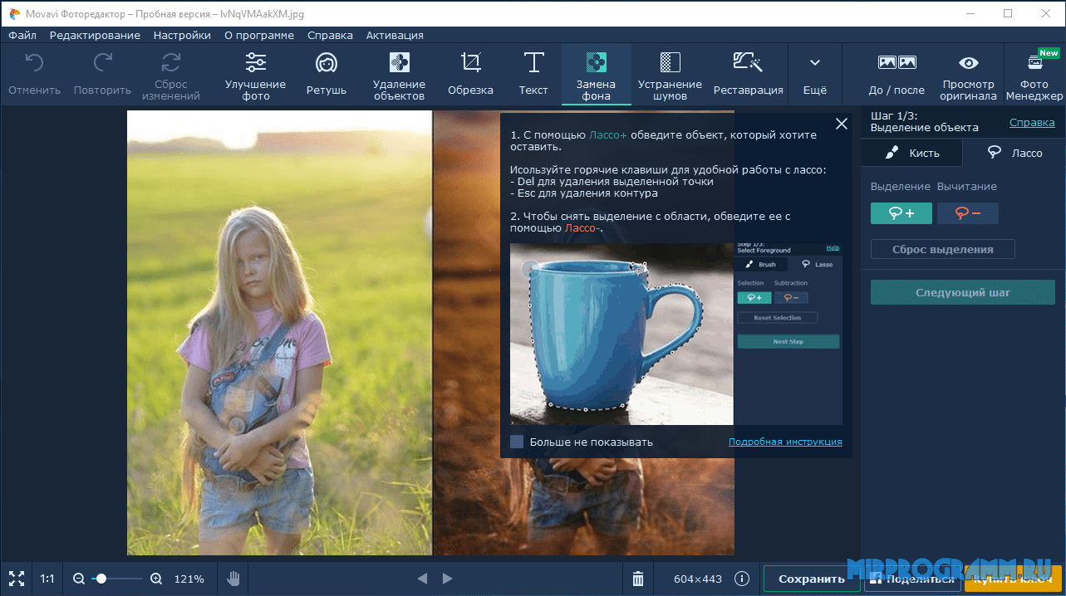This screenshot has width=1066, height=596.
Task: Select the hand pan tool
Action: (233, 579)
